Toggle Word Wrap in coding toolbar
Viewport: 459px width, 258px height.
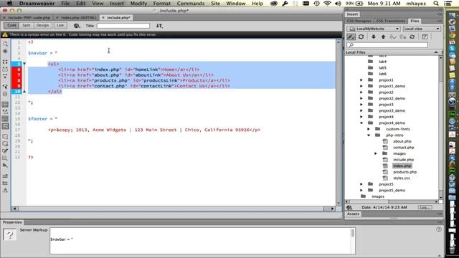[5, 119]
